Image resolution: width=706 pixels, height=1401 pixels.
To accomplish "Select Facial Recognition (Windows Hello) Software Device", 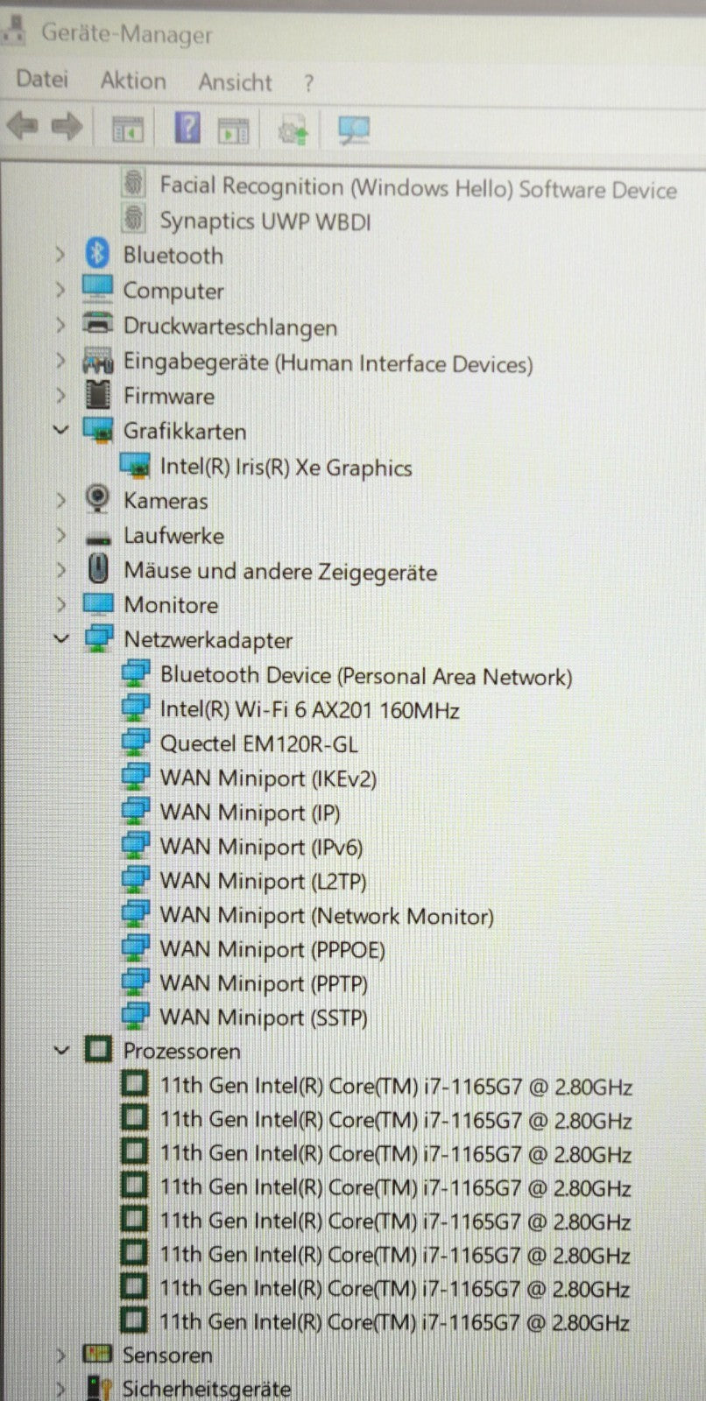I will coord(418,187).
